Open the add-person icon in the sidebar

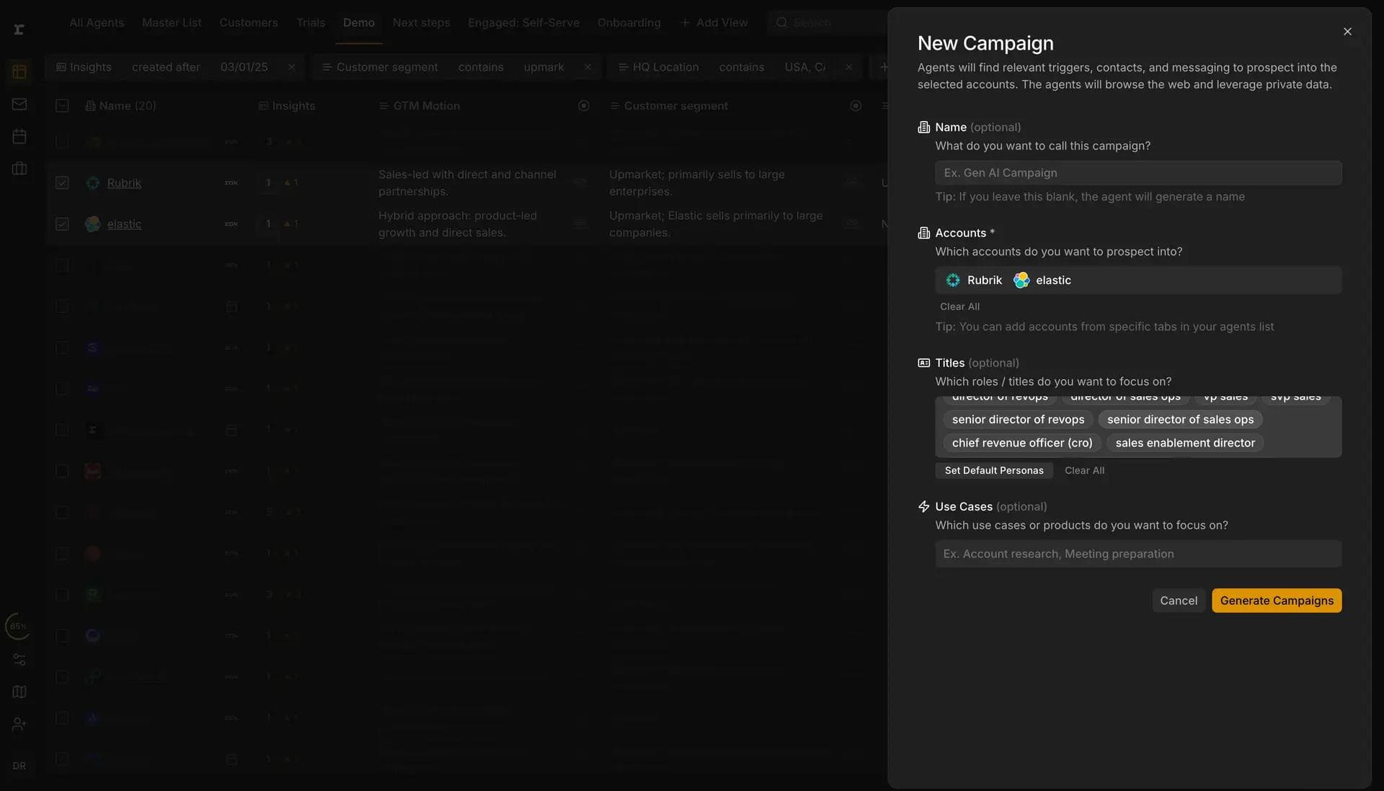[19, 724]
